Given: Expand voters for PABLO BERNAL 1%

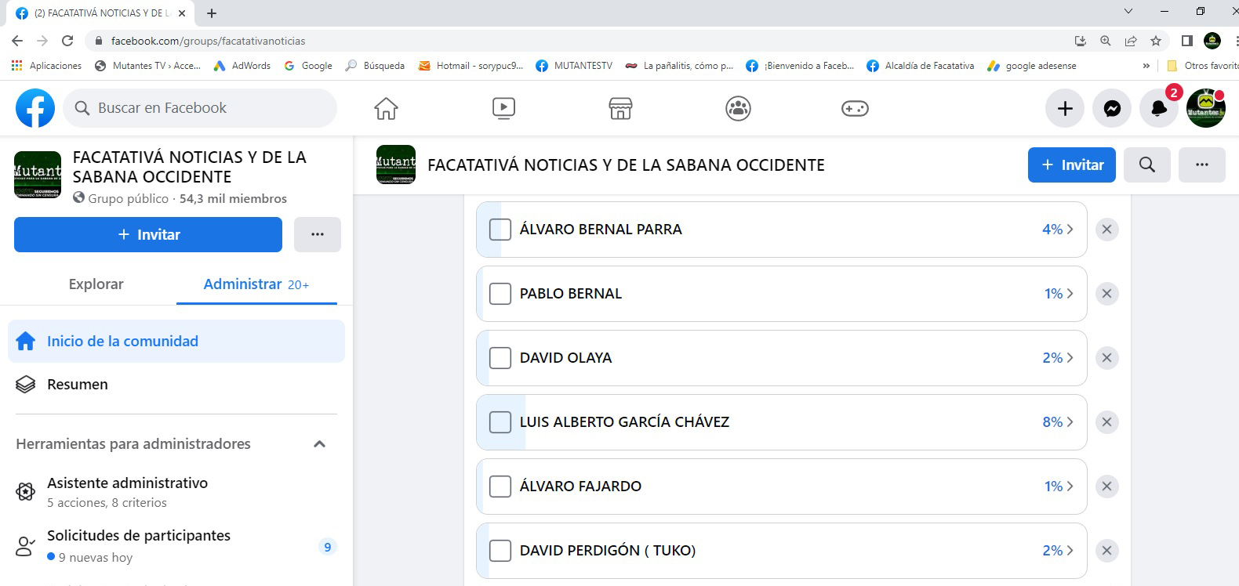Looking at the screenshot, I should tap(1059, 294).
